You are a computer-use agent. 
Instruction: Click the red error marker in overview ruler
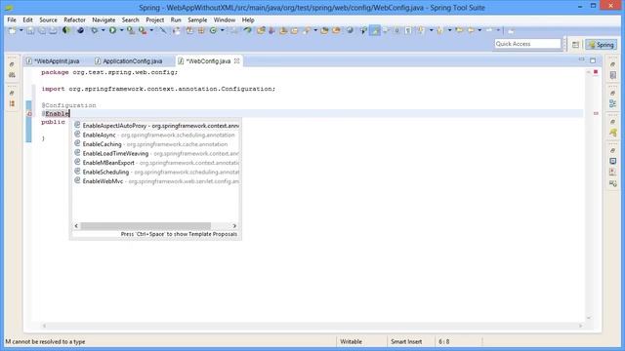[596, 113]
